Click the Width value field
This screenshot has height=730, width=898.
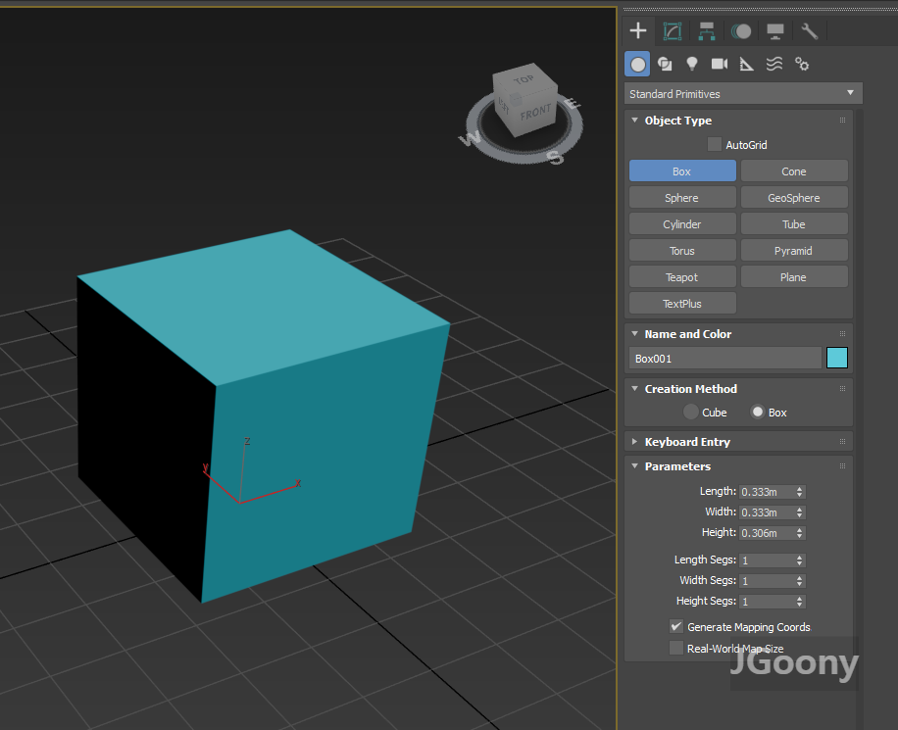[x=767, y=511]
